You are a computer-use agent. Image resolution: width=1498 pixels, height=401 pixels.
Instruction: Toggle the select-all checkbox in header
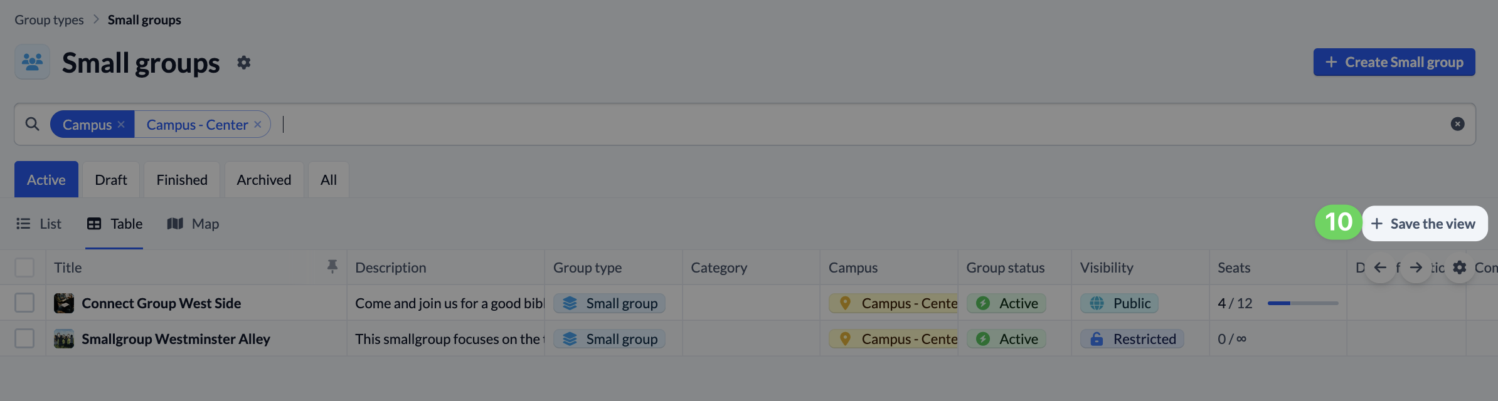(x=24, y=268)
